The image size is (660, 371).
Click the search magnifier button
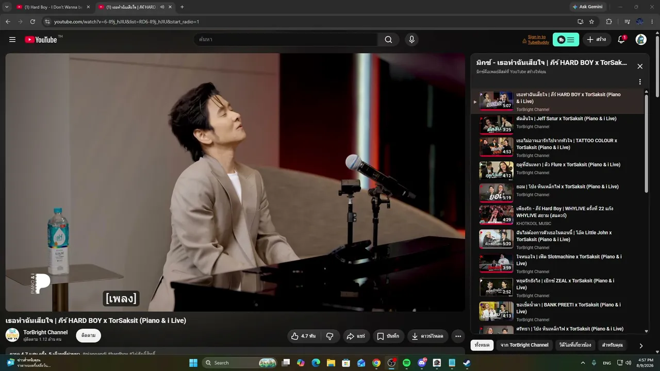tap(388, 40)
